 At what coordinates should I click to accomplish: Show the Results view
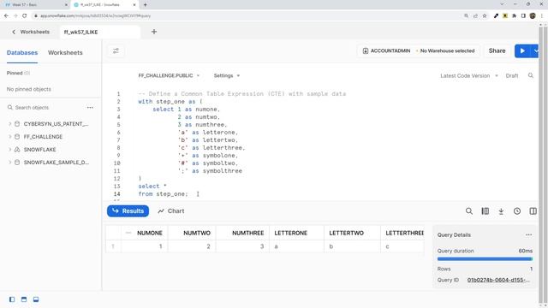coord(128,211)
